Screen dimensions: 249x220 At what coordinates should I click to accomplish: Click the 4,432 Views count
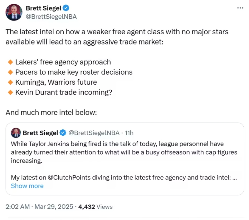tap(95, 207)
